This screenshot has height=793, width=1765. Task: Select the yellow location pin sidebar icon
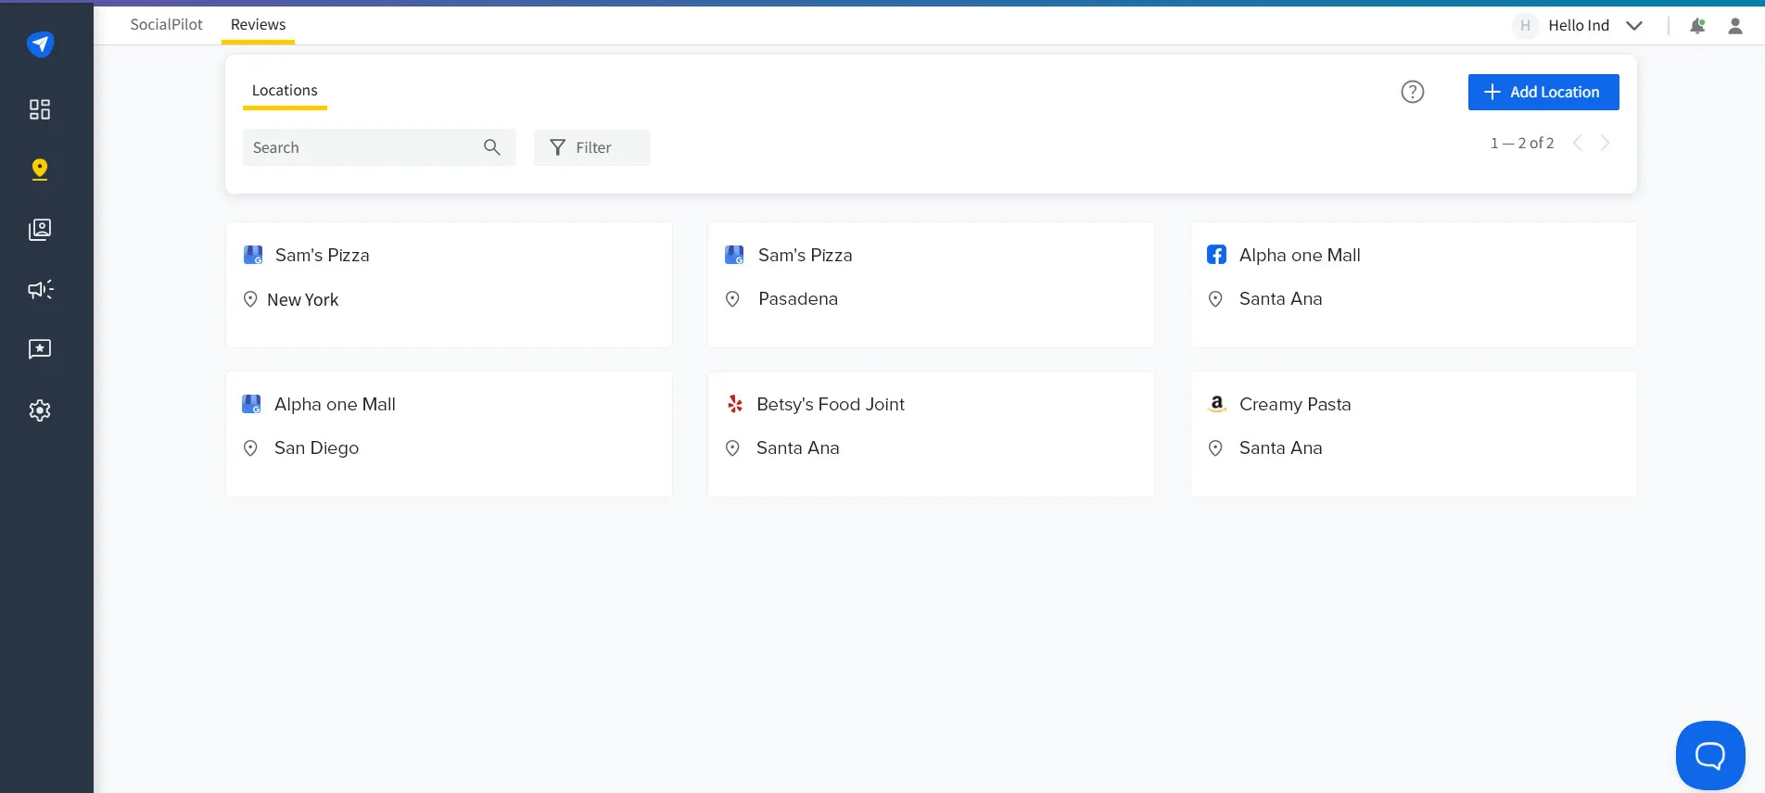click(40, 170)
